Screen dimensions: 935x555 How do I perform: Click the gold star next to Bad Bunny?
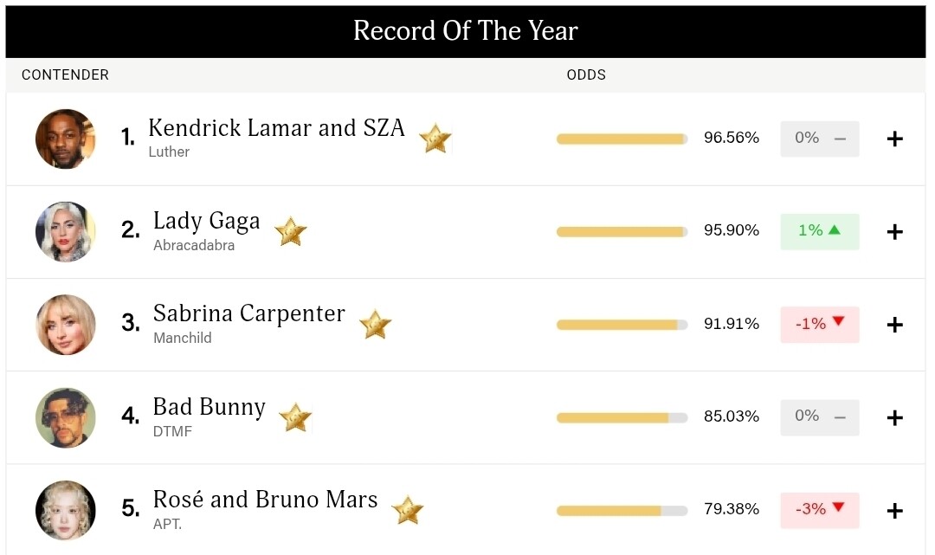(x=294, y=417)
